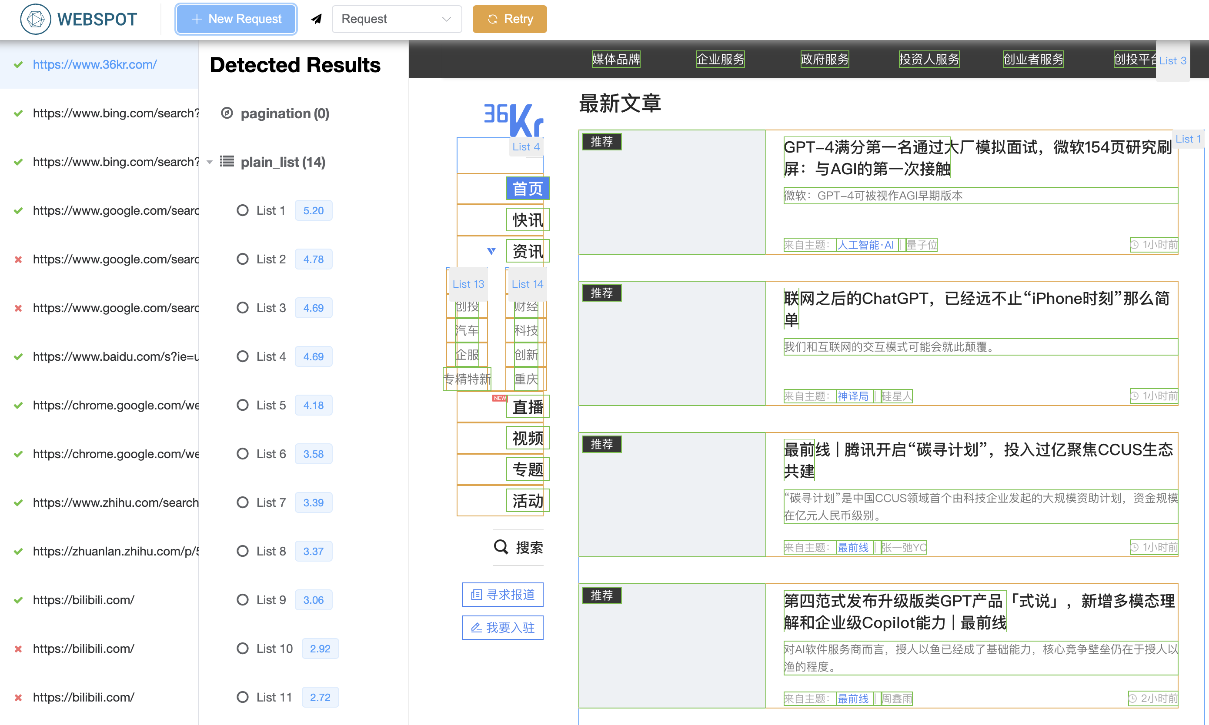
Task: Open the 投资人服务 top menu item
Action: (x=929, y=59)
